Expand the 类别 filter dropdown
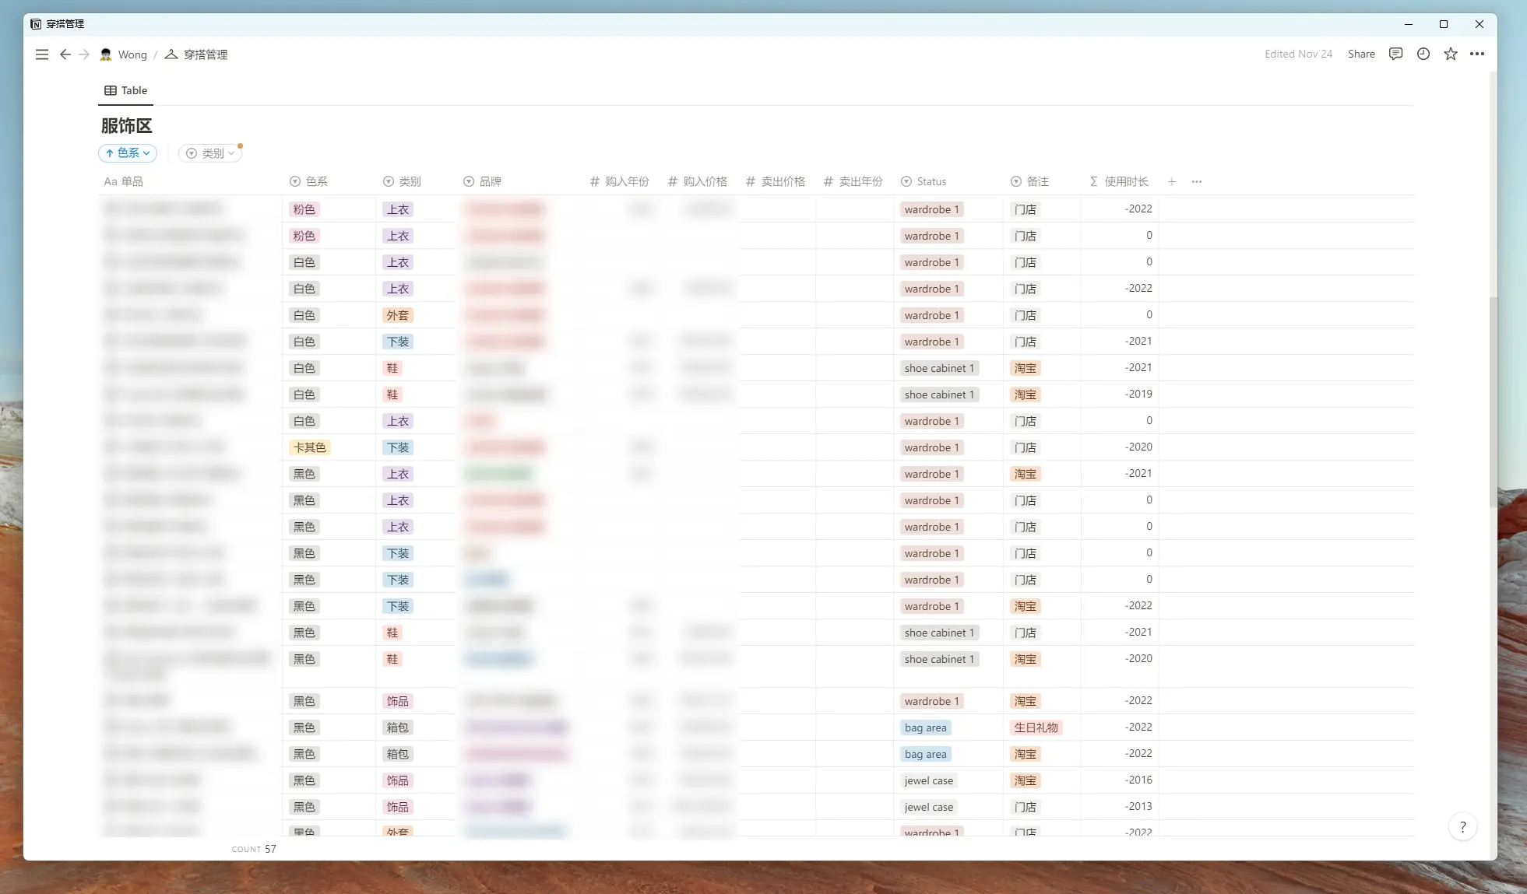The image size is (1527, 894). pyautogui.click(x=210, y=153)
